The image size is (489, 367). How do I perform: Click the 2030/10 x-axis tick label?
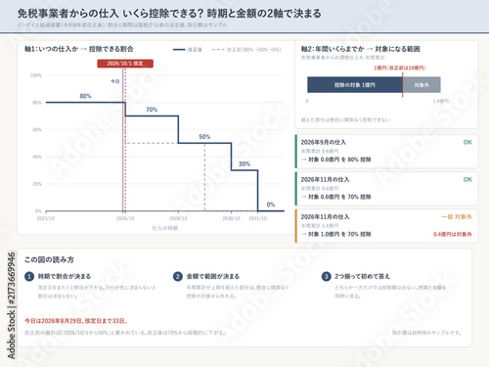coord(232,218)
